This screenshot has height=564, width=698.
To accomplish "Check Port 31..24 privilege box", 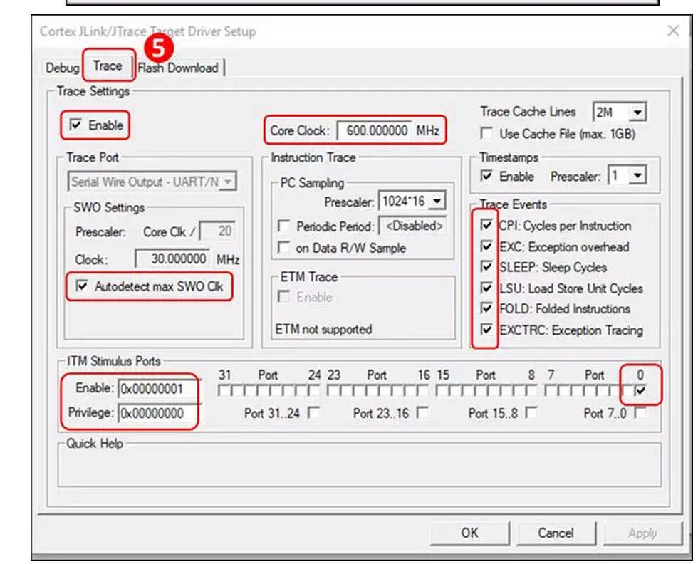I will 314,412.
